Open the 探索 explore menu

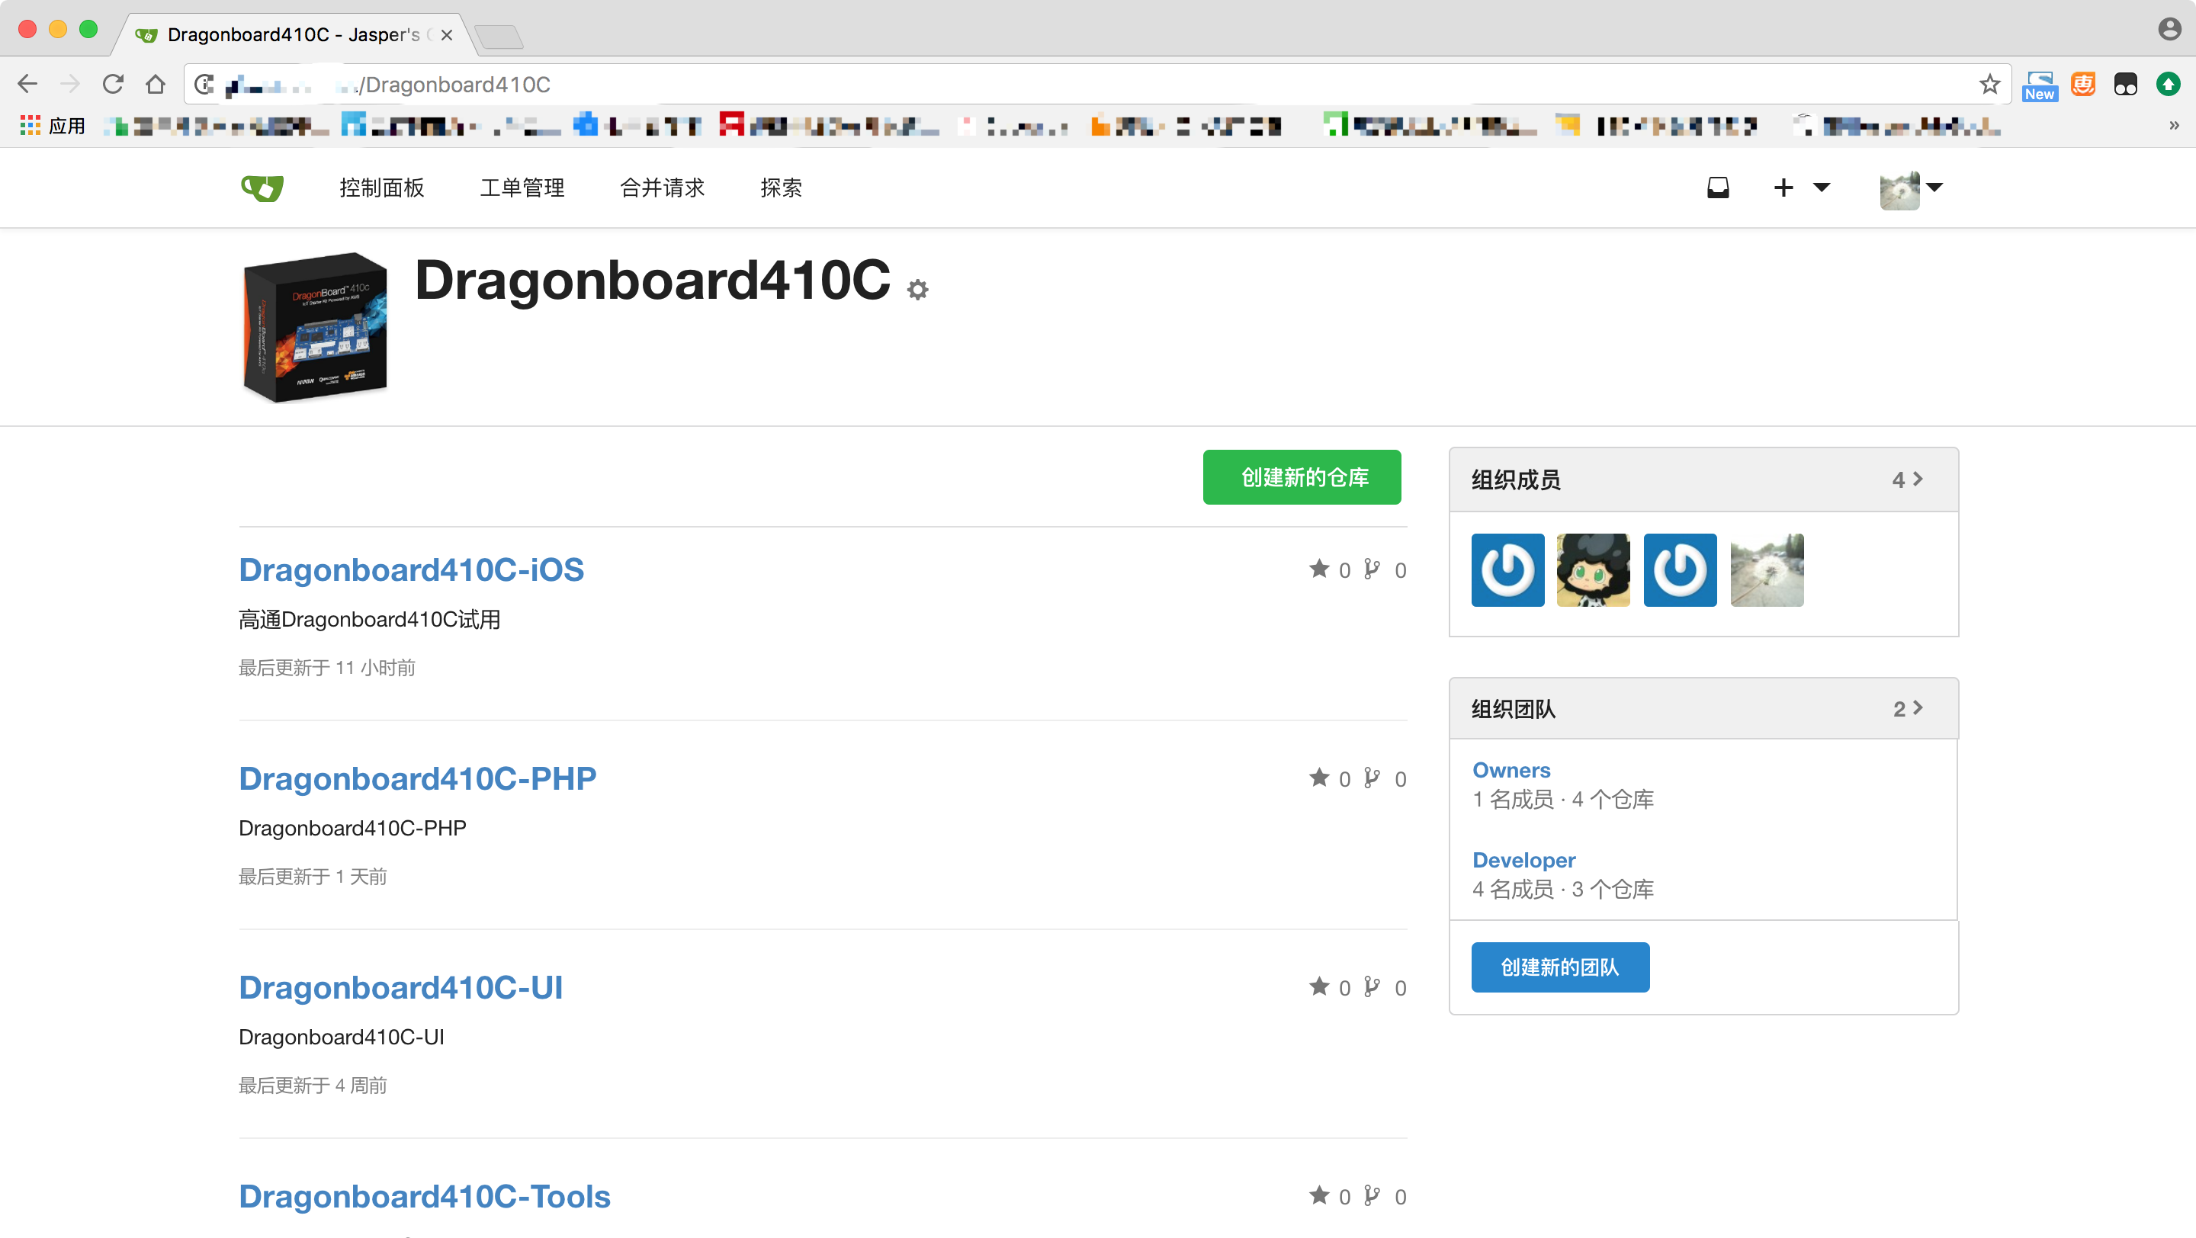click(781, 188)
